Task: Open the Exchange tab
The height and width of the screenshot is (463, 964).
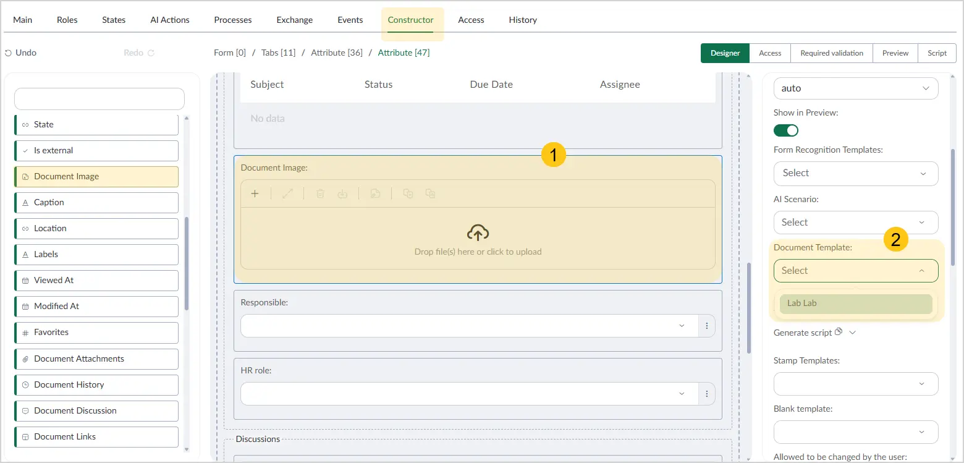Action: (x=295, y=20)
